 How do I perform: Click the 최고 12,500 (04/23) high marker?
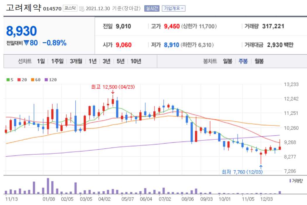pyautogui.click(x=113, y=87)
